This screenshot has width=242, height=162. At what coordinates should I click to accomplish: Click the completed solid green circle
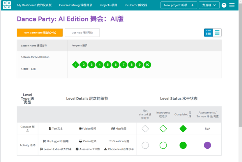[x=183, y=145]
